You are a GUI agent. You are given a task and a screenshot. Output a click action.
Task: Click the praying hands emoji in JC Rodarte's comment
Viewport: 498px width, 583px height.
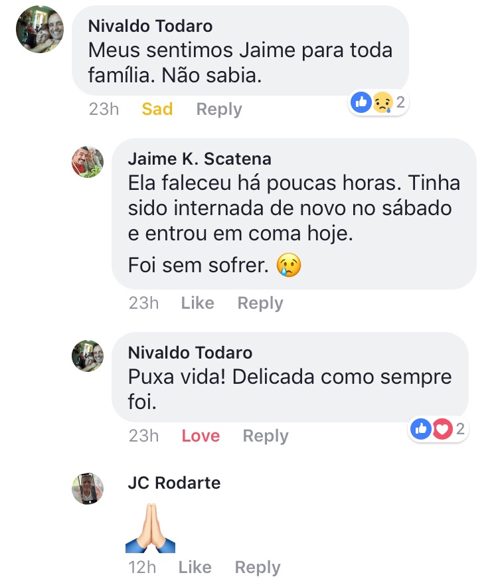point(150,528)
